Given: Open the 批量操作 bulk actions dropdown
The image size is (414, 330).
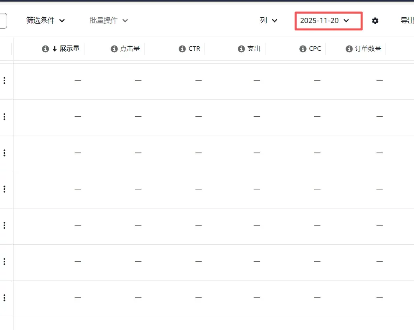Looking at the screenshot, I should pyautogui.click(x=109, y=21).
